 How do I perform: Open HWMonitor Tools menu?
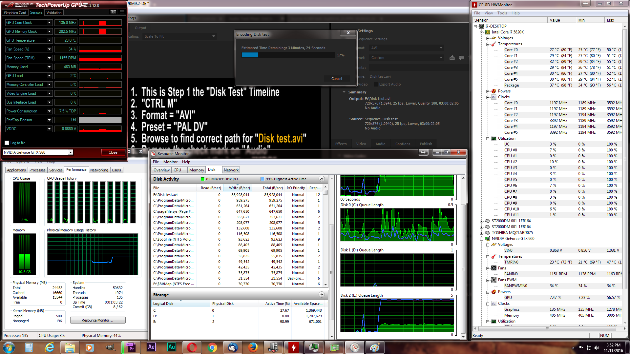click(x=502, y=13)
